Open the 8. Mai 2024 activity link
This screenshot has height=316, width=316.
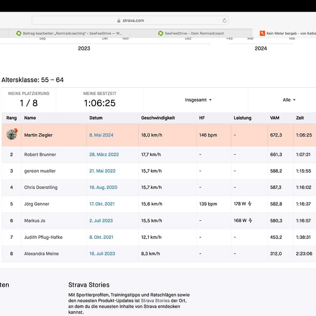point(101,135)
